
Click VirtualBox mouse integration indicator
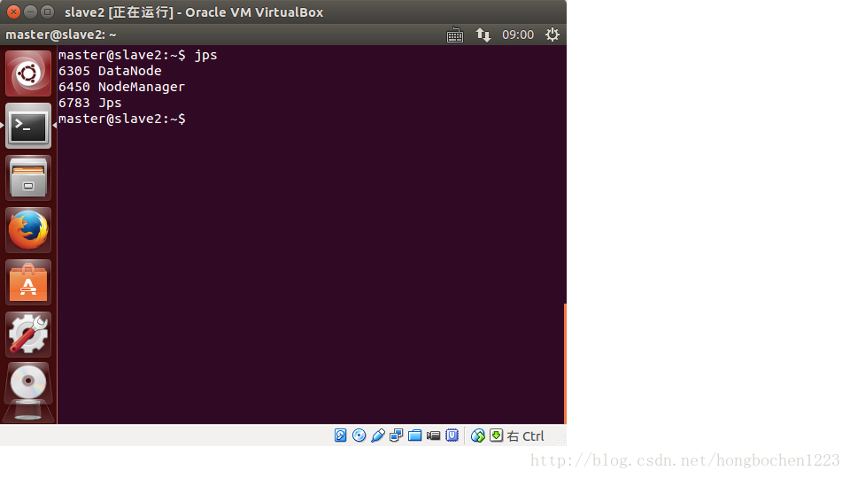coord(477,436)
